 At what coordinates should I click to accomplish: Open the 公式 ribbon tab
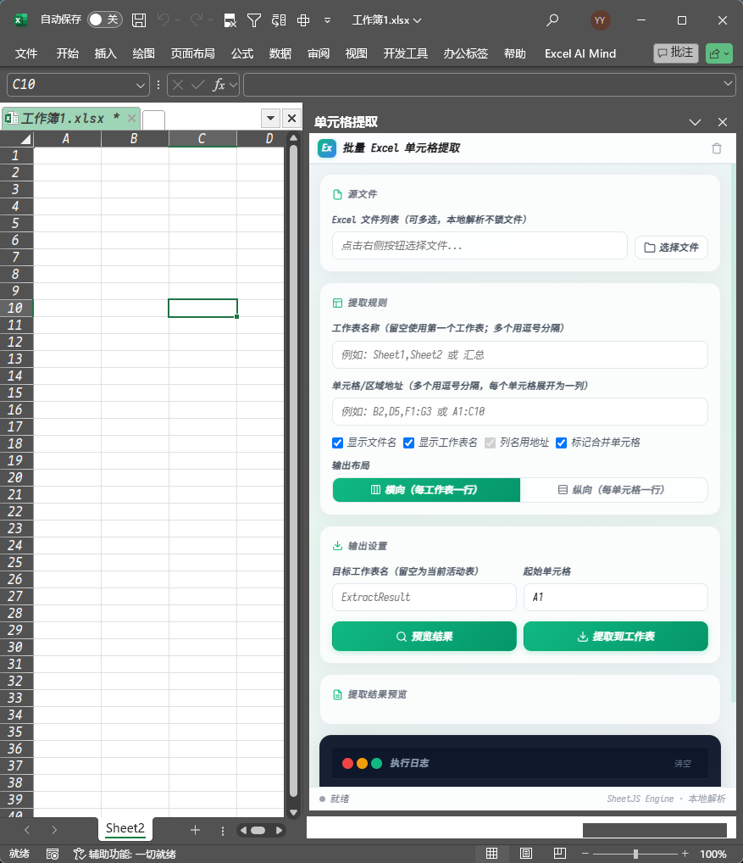pos(242,53)
